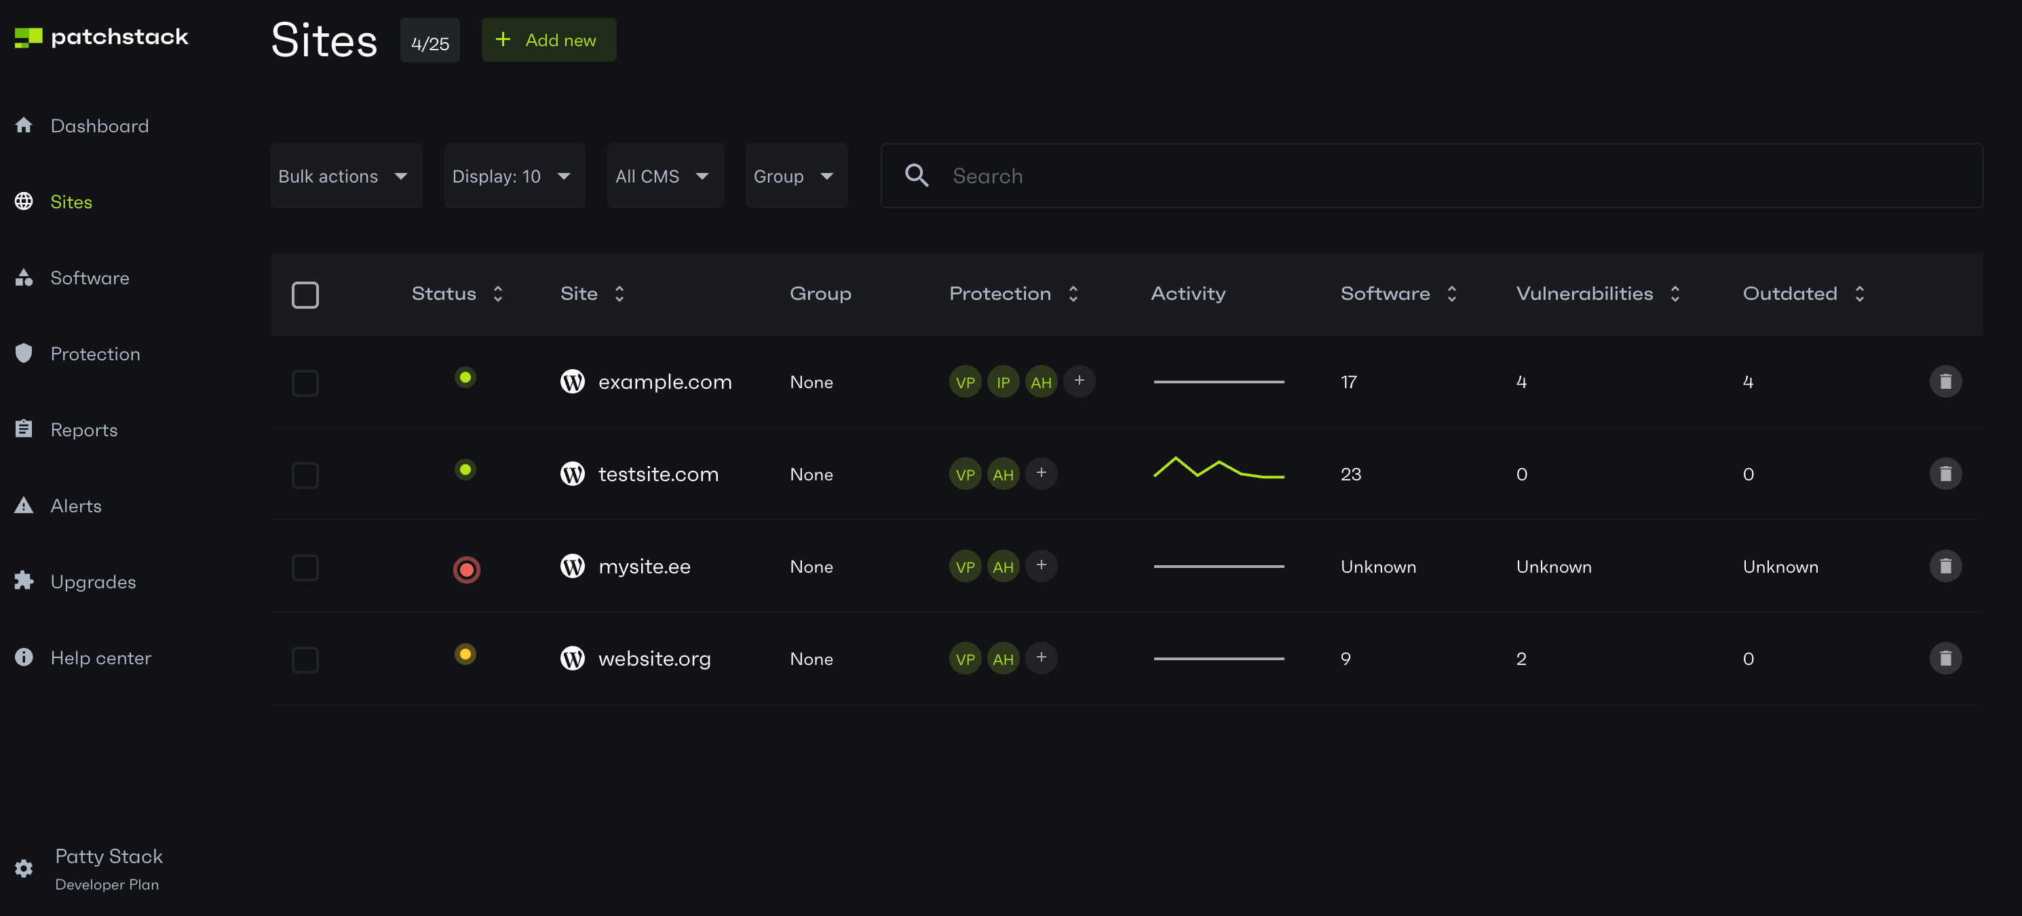
Task: Open the Alerts sidebar section
Action: pyautogui.click(x=75, y=505)
